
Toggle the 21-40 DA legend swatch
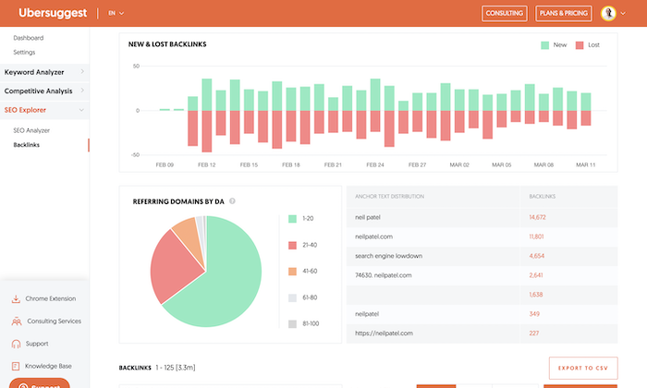[x=292, y=246]
